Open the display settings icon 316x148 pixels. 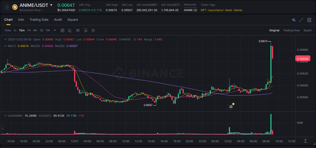click(85, 30)
